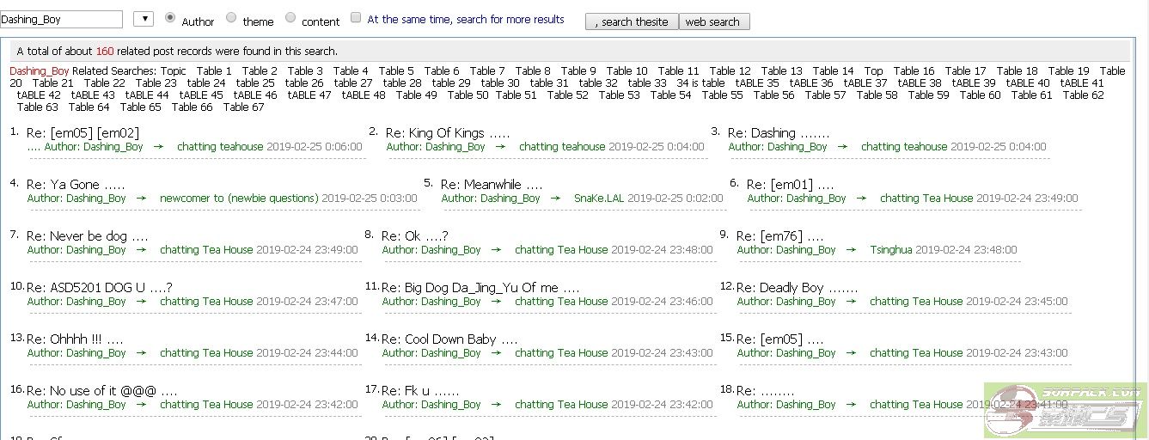This screenshot has height=440, width=1149.
Task: Open post 'Re: Cool Down Baby'
Action: [x=449, y=339]
